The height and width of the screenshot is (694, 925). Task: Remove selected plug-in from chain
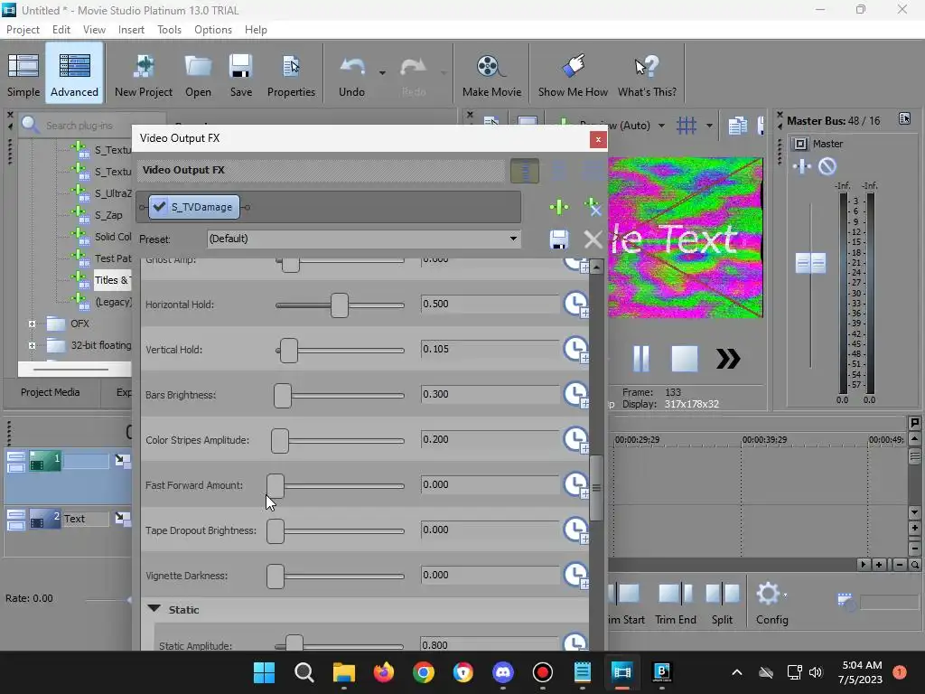[x=593, y=207]
